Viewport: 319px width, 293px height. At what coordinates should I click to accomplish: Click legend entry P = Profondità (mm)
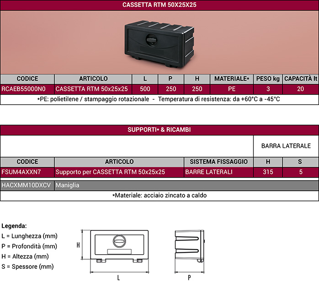pos(29,246)
